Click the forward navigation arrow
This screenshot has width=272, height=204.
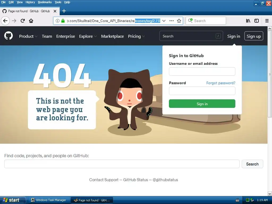pos(14,21)
